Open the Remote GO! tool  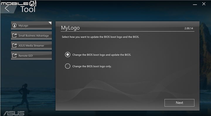31,56
